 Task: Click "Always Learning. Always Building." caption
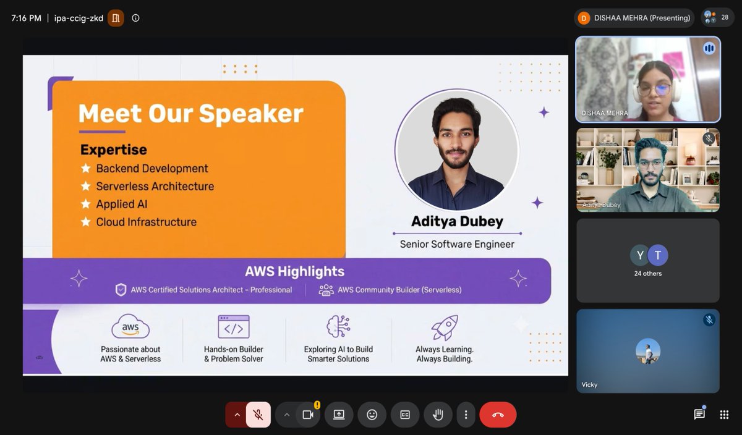[x=445, y=354]
